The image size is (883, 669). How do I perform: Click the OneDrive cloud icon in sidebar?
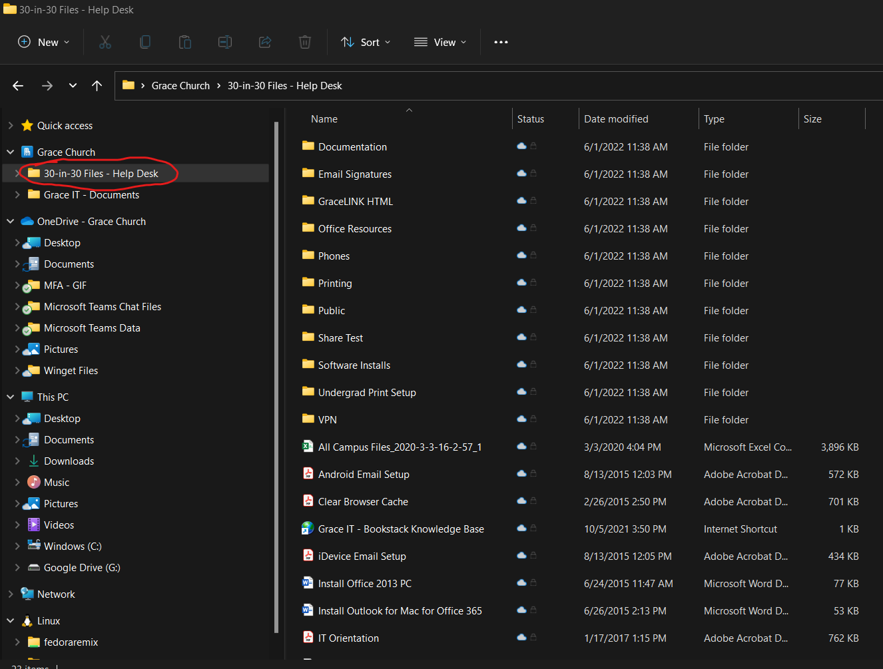click(27, 221)
